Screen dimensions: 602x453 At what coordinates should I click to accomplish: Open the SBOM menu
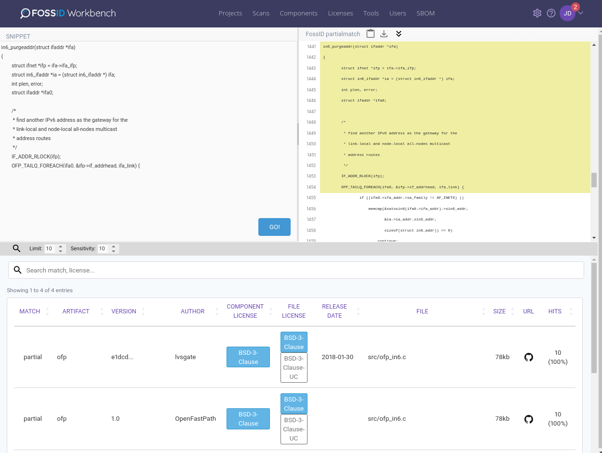click(426, 13)
